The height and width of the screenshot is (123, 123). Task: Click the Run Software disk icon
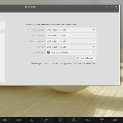pyautogui.click(x=48, y=53)
